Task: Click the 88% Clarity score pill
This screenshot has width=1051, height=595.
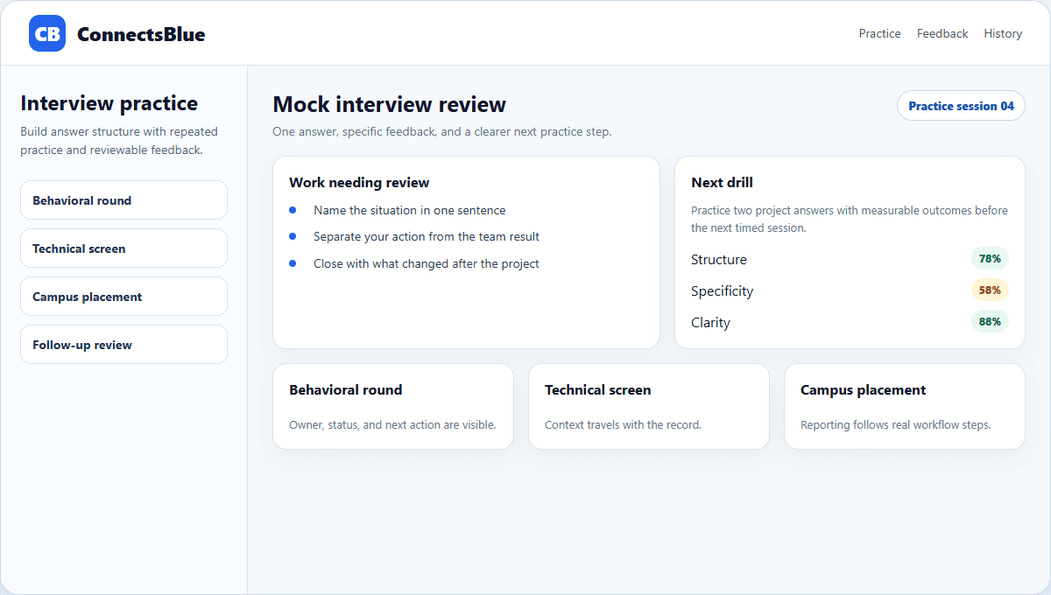Action: pos(990,321)
